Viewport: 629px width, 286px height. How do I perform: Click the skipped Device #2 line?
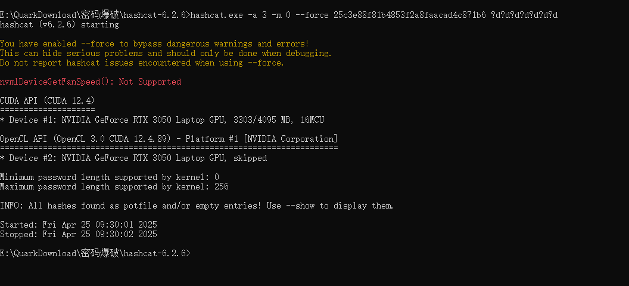[133, 158]
